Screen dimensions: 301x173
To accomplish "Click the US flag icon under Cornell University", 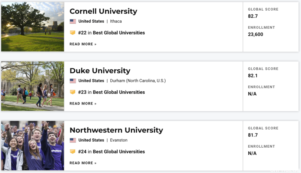I will click(73, 21).
